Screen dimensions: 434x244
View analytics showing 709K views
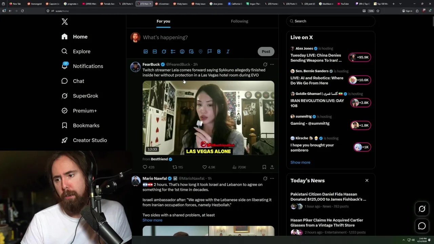click(239, 167)
